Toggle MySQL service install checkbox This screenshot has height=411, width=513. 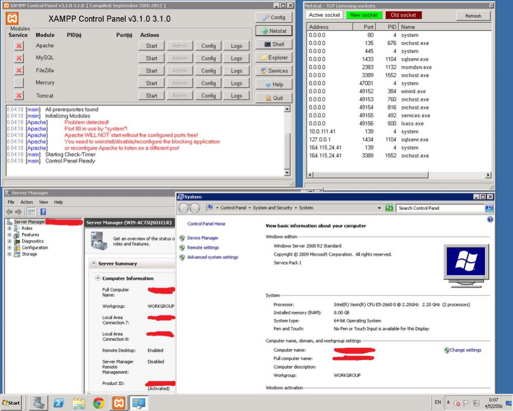pos(19,58)
